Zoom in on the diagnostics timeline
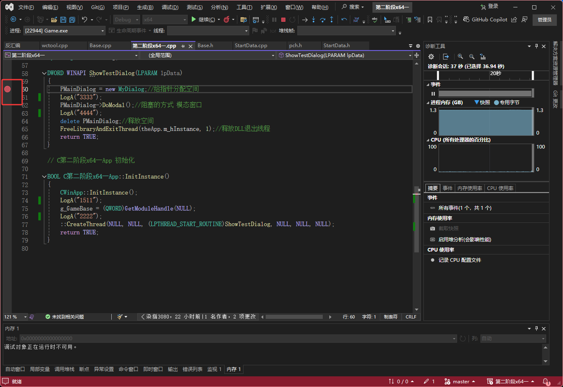Image resolution: width=563 pixels, height=387 pixels. click(x=460, y=57)
